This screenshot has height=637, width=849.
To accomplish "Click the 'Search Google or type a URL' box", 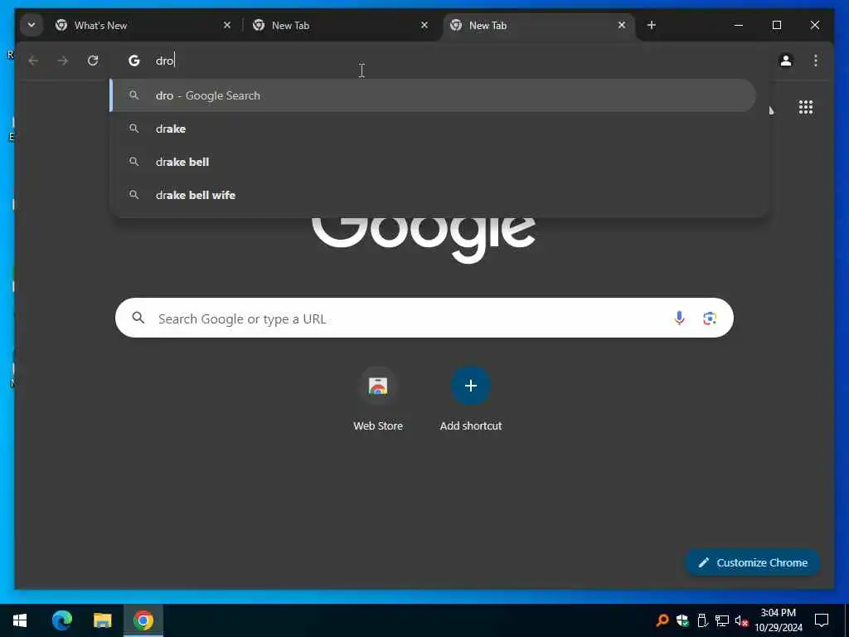I will [x=424, y=318].
